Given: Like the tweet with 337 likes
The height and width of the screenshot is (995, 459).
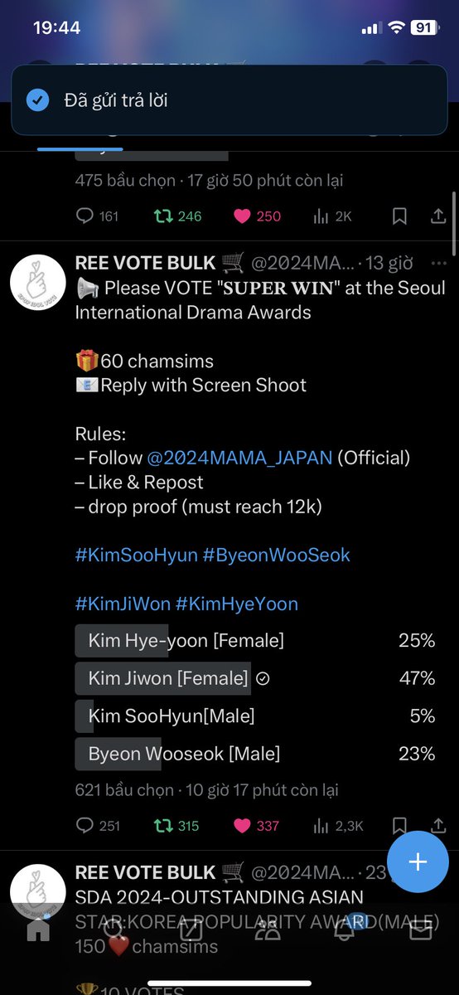Looking at the screenshot, I should [x=256, y=826].
